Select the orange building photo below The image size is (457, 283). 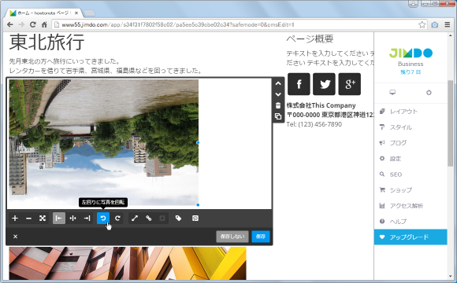click(128, 263)
